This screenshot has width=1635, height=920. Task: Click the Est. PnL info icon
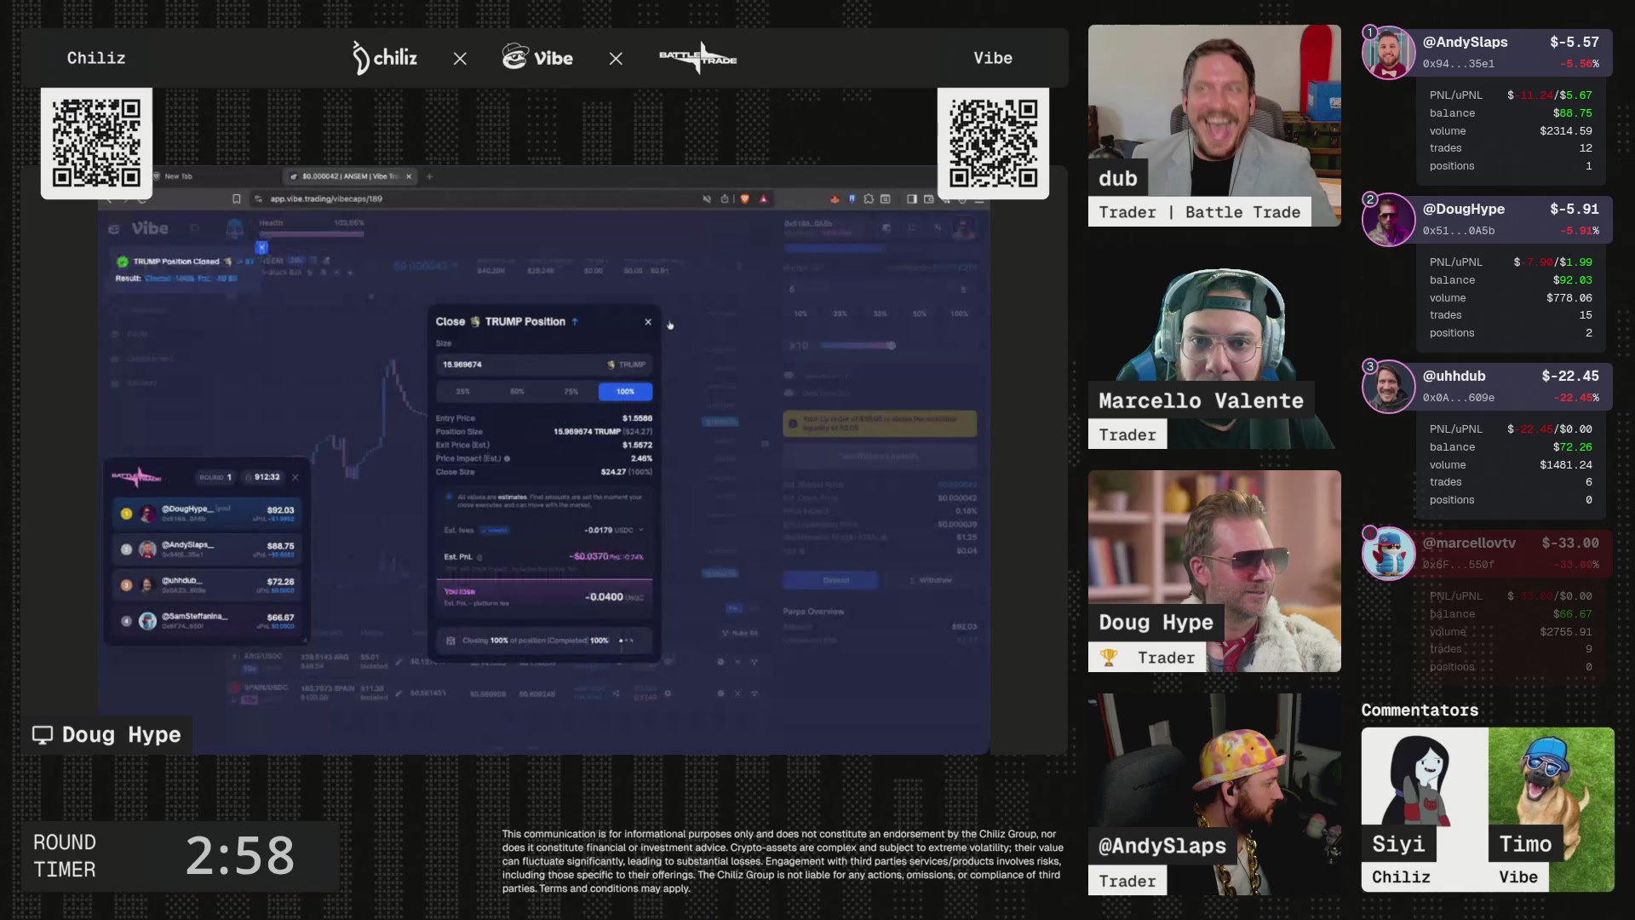[x=479, y=557]
